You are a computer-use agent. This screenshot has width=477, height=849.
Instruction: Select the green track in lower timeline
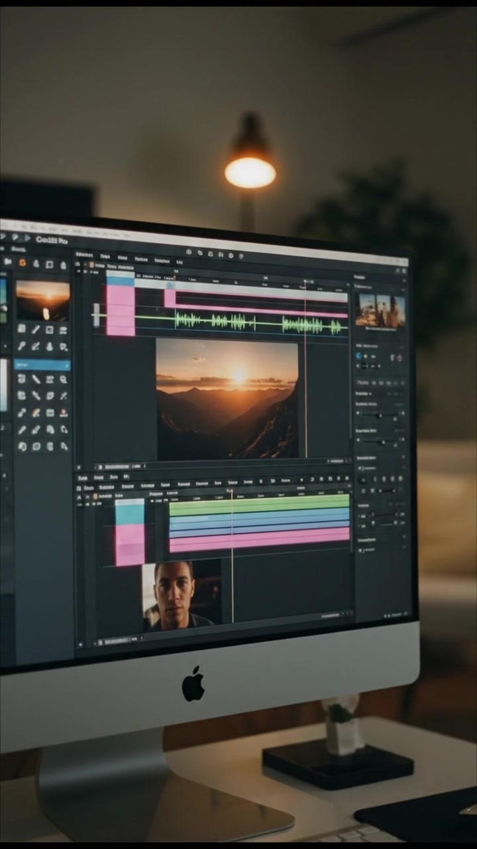259,505
